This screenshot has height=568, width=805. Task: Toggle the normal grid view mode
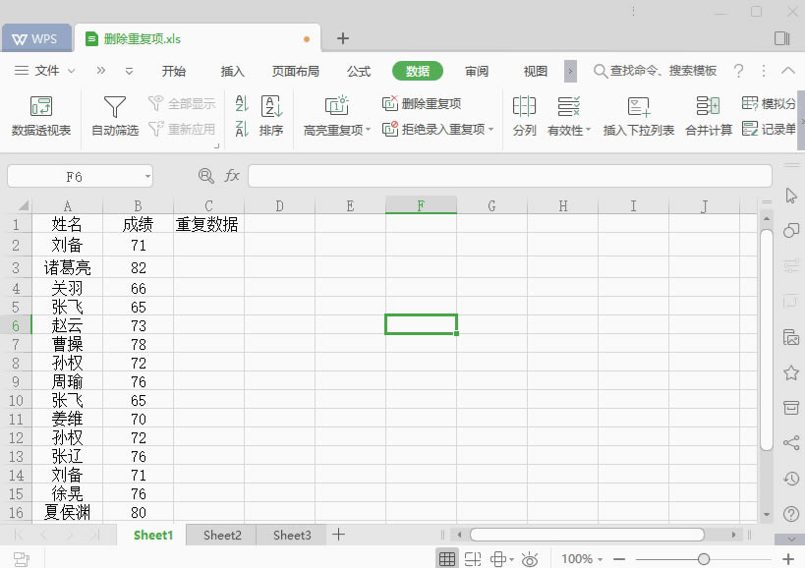coord(447,558)
